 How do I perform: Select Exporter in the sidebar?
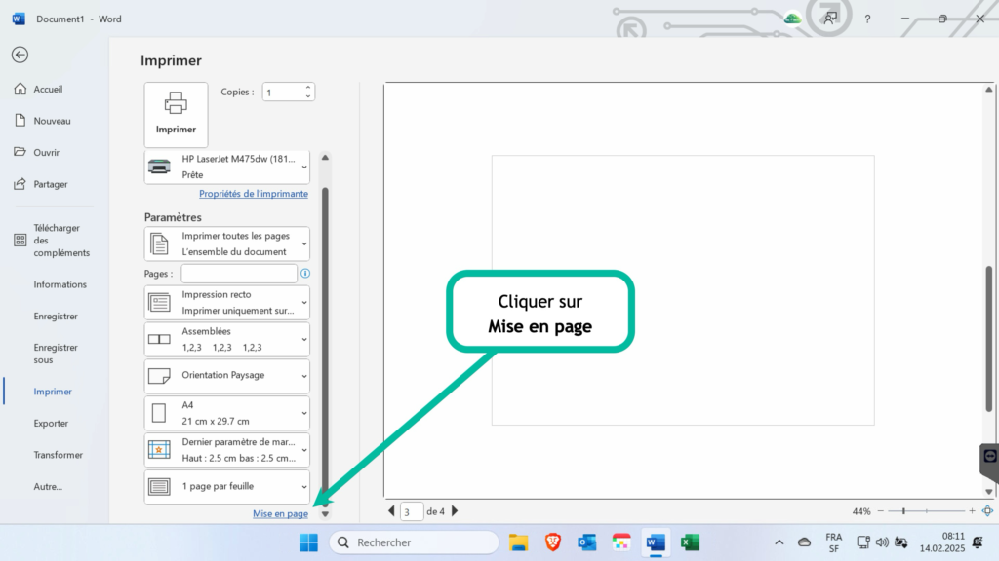51,423
